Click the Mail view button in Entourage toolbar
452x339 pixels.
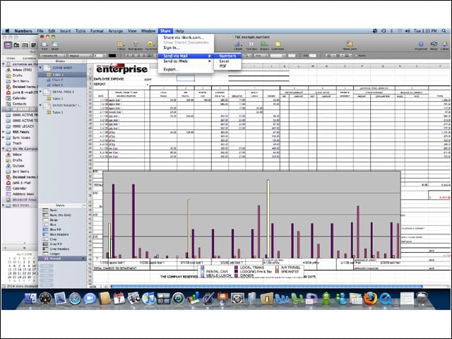[x=8, y=45]
